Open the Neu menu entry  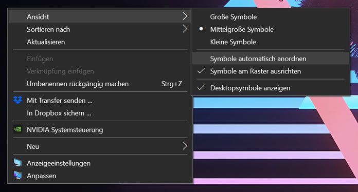[x=100, y=146]
